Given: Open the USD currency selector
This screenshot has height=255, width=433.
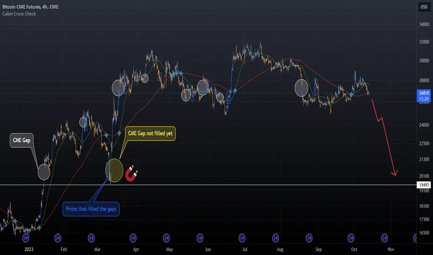Looking at the screenshot, I should 424,7.
